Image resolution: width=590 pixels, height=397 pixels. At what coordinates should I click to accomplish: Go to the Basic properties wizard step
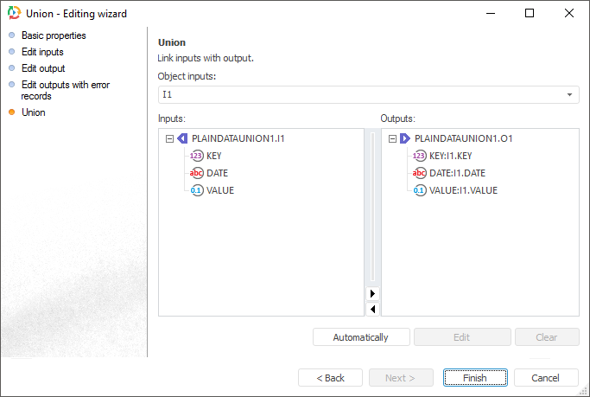pos(54,35)
